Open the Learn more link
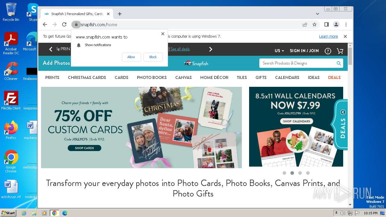 tap(328, 36)
